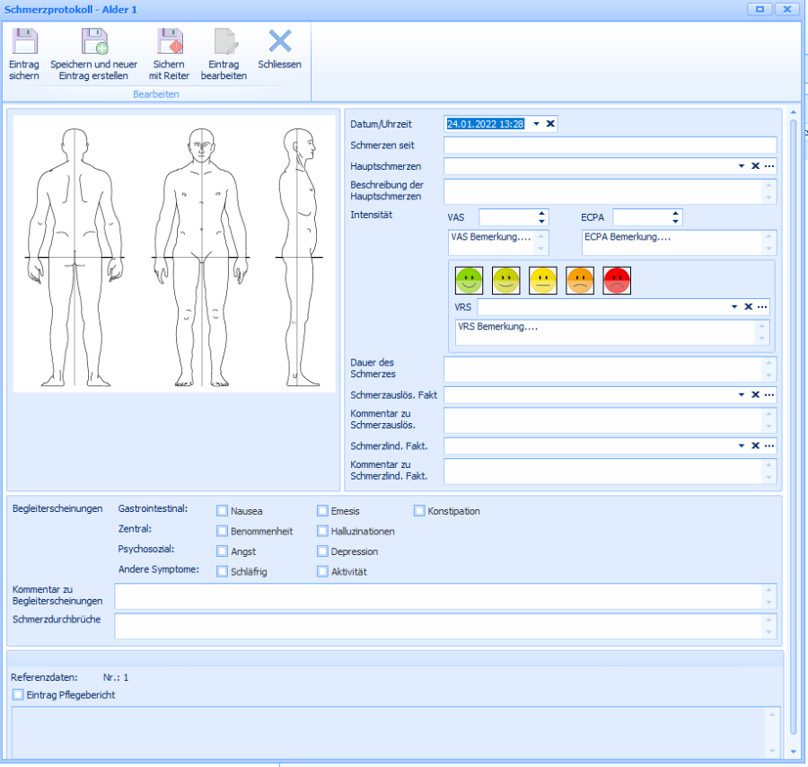Click the Schmerzlind. Fakt. ellipsis button
Image resolution: width=808 pixels, height=767 pixels.
769,445
